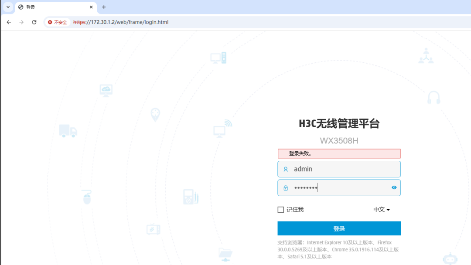Enable remember me before logging in
Viewport: 471px width, 265px height.
pyautogui.click(x=280, y=210)
